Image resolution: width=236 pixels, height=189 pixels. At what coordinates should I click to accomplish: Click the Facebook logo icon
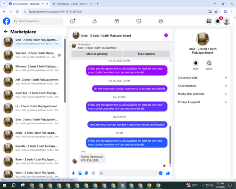tap(7, 21)
